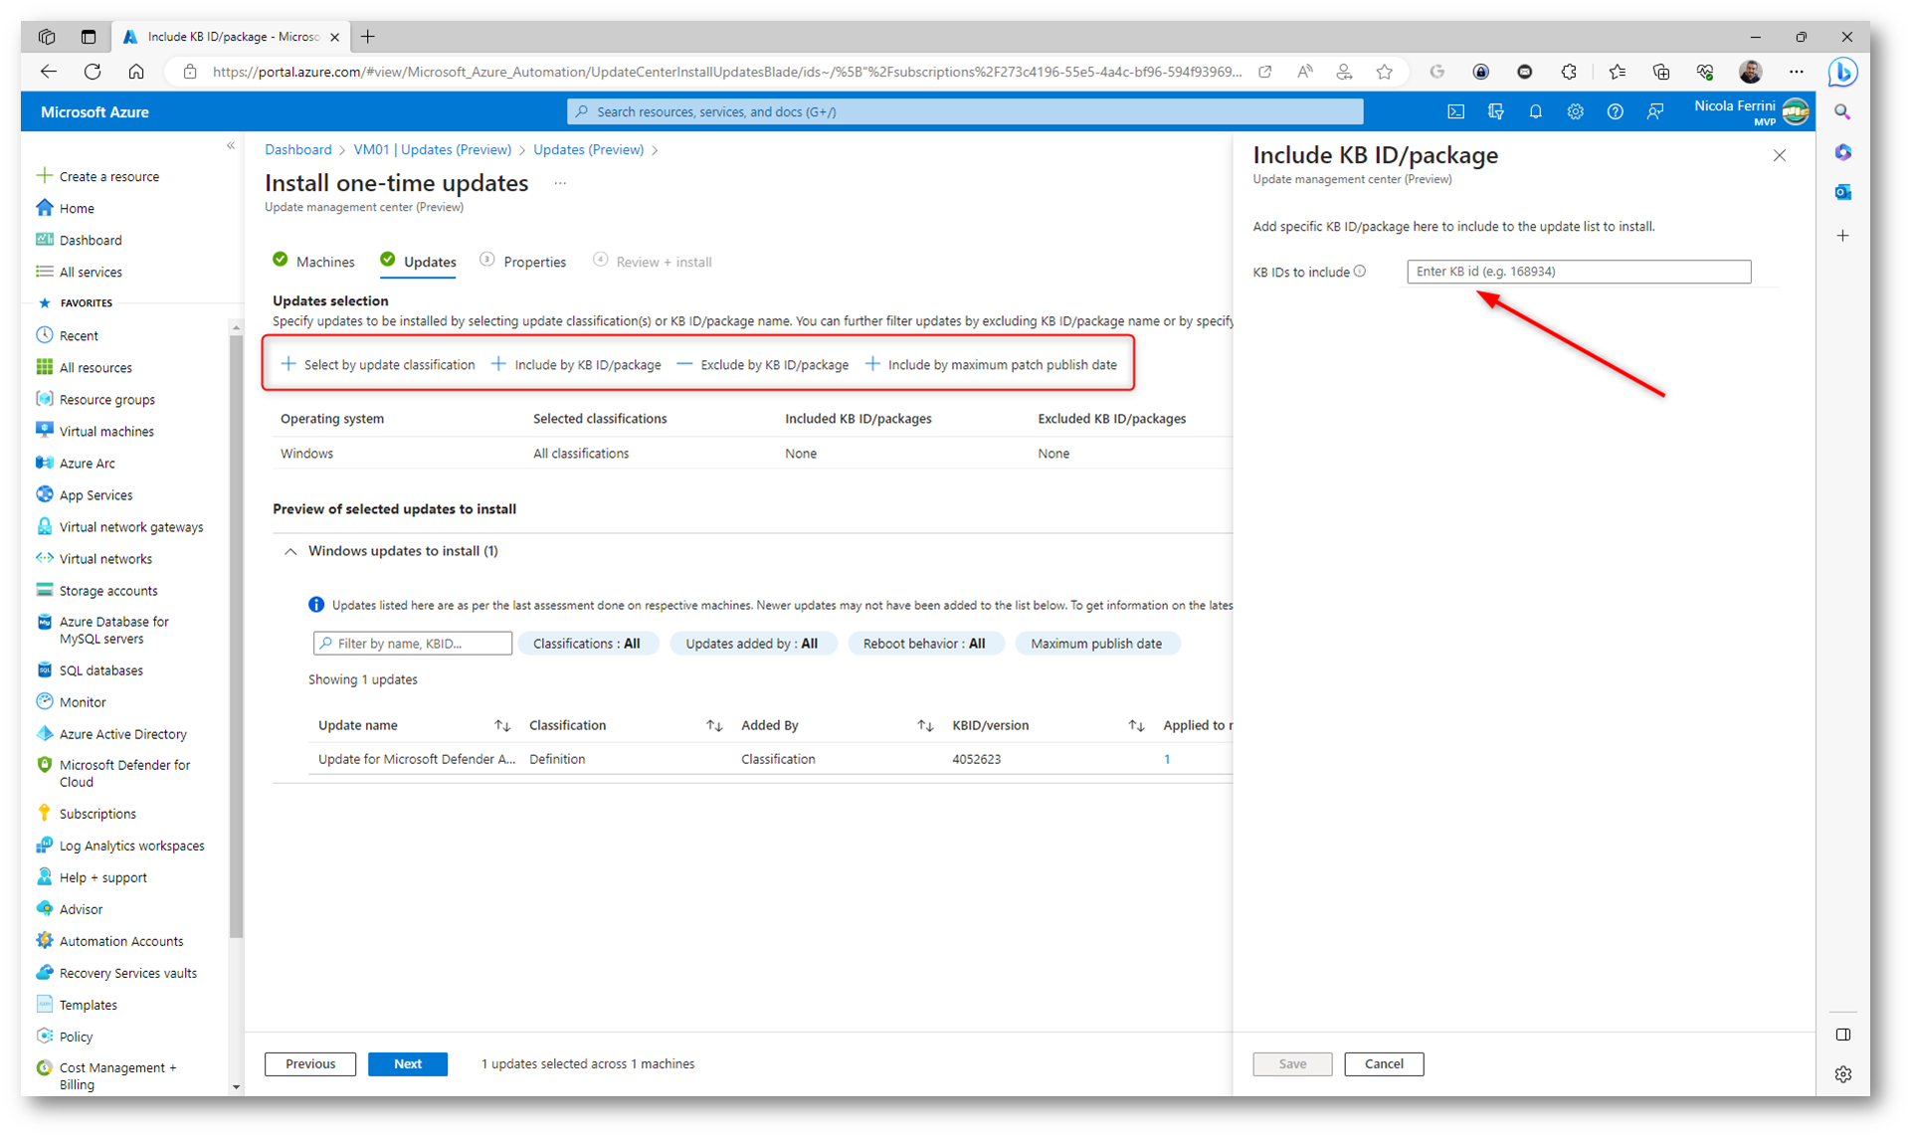Click the Previous button
The width and height of the screenshot is (1912, 1138).
click(310, 1064)
